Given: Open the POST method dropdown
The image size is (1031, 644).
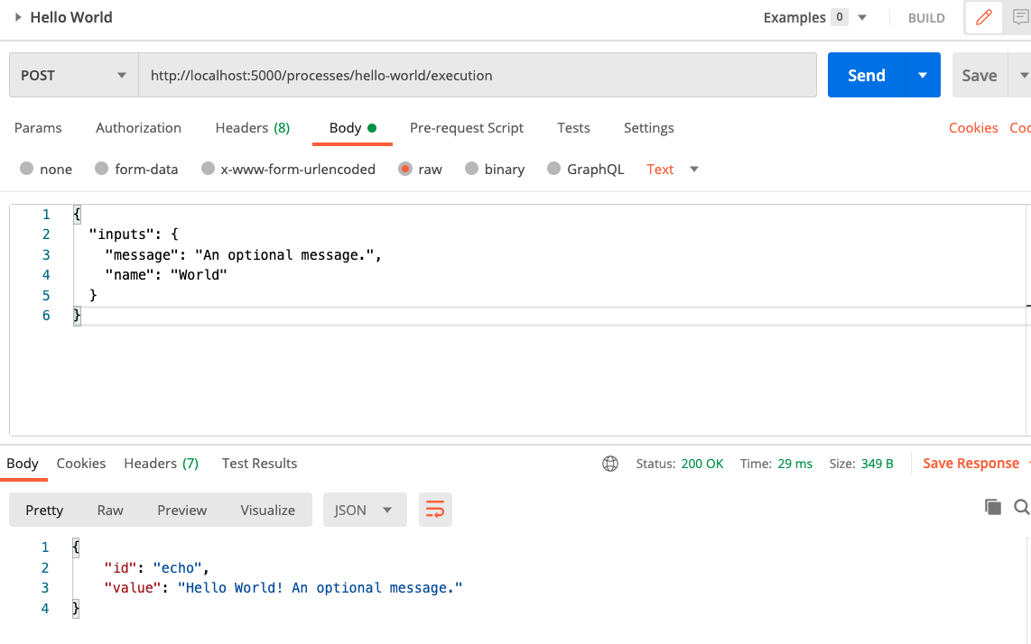Looking at the screenshot, I should (74, 75).
